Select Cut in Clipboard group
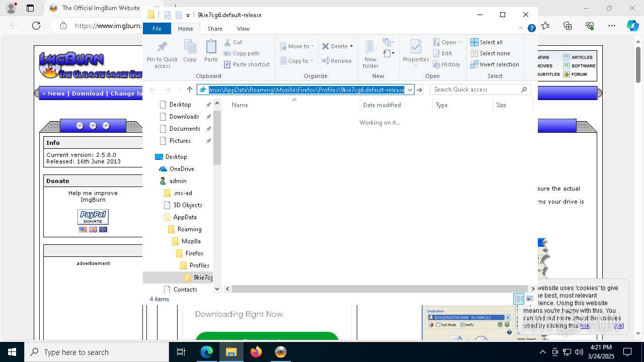 [x=233, y=42]
